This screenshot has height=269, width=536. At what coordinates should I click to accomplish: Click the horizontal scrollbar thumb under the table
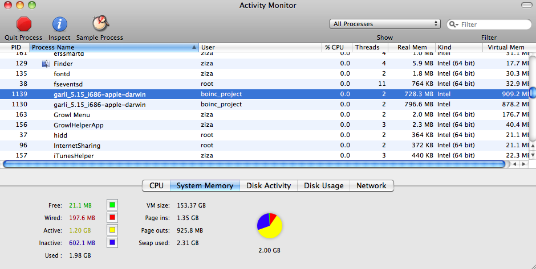coord(254,164)
